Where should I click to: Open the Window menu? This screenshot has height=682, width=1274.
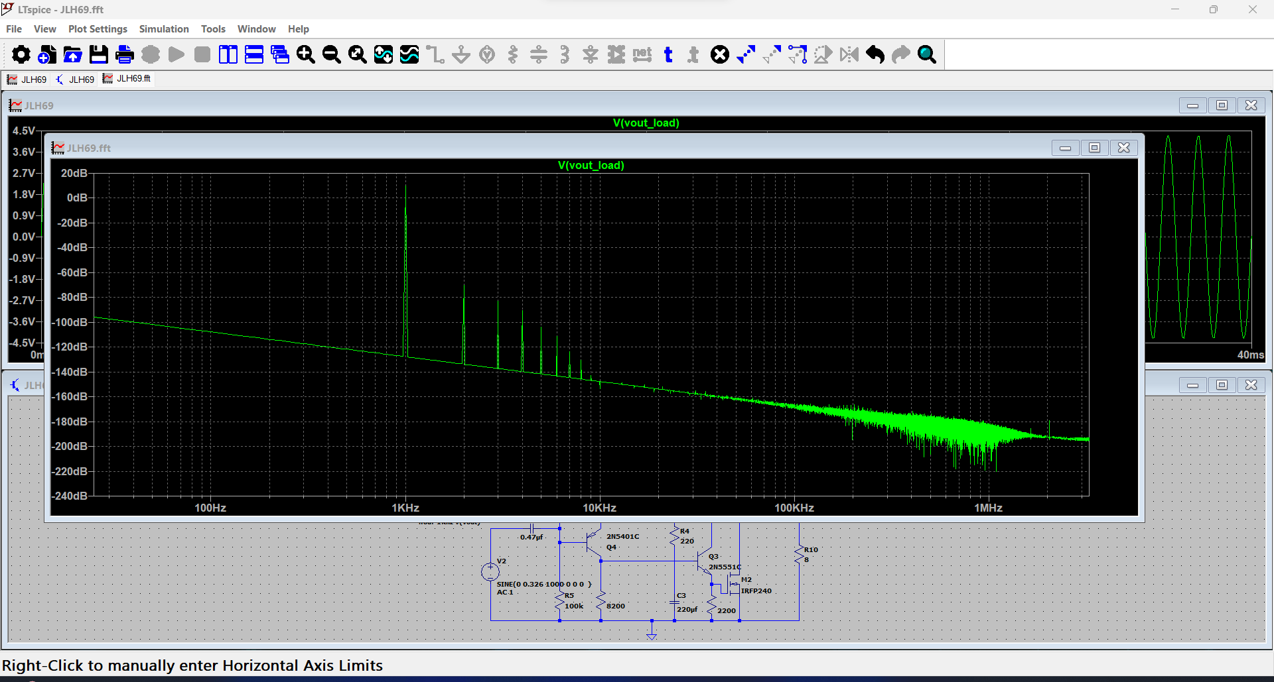257,29
